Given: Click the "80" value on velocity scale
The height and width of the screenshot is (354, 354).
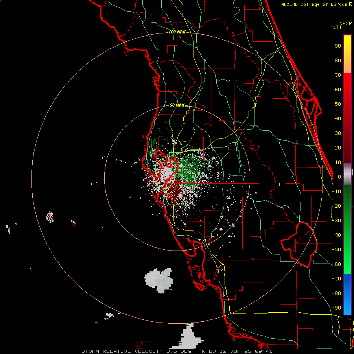Looking at the screenshot, I should coord(338,60).
